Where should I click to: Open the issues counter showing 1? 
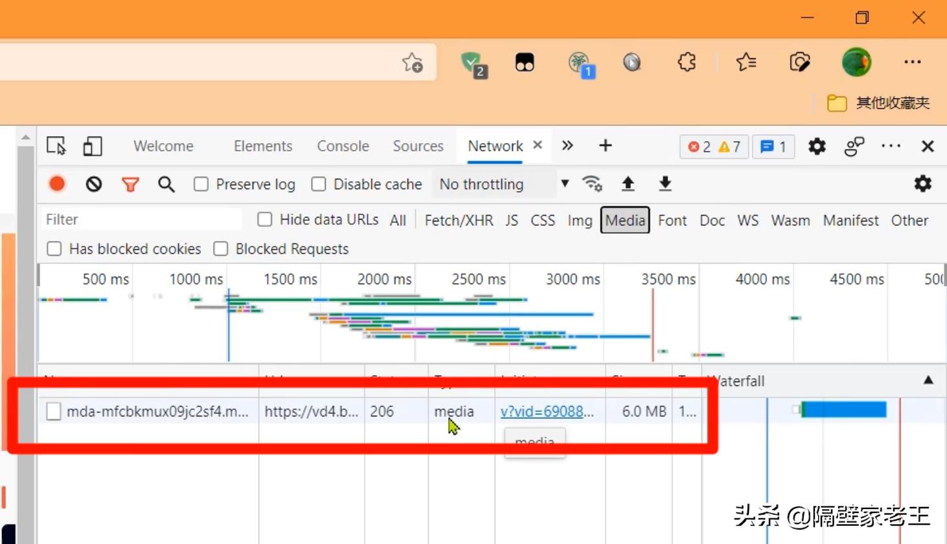tap(773, 147)
